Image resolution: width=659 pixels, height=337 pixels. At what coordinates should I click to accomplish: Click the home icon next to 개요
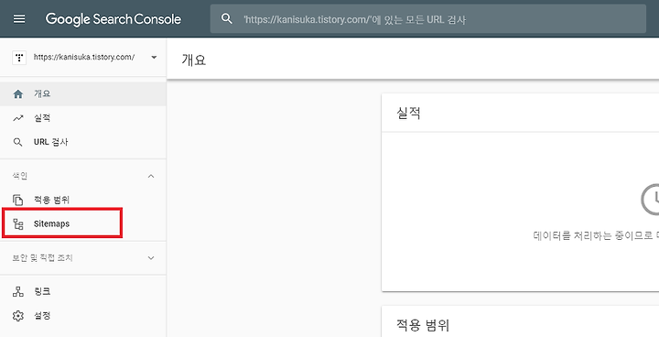tap(18, 93)
